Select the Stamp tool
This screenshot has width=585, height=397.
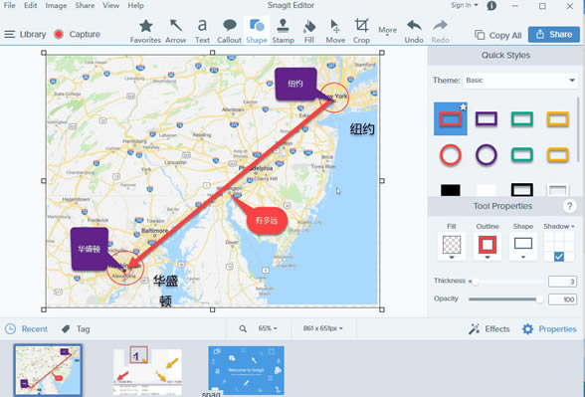pyautogui.click(x=283, y=32)
